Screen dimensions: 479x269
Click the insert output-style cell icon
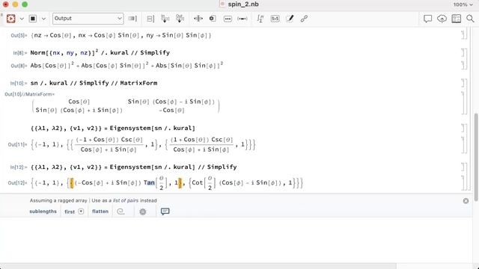point(180,19)
